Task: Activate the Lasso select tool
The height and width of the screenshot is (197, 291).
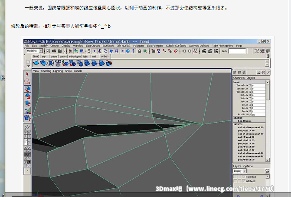Action: [x=27, y=81]
